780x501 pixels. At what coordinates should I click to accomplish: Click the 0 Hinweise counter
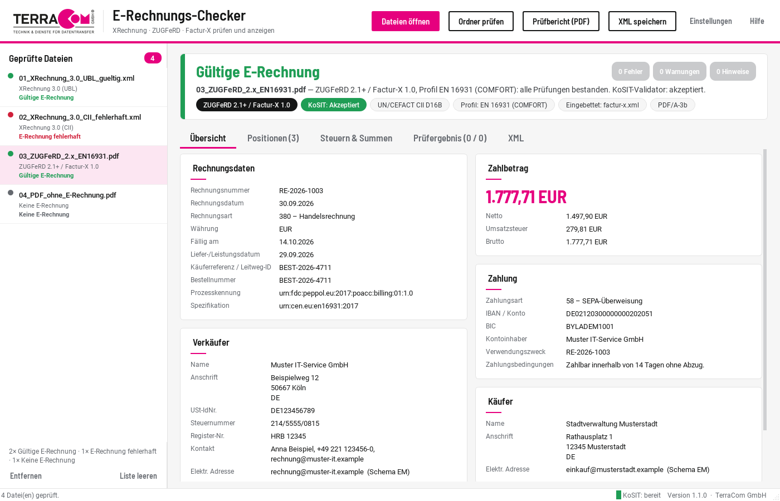733,71
